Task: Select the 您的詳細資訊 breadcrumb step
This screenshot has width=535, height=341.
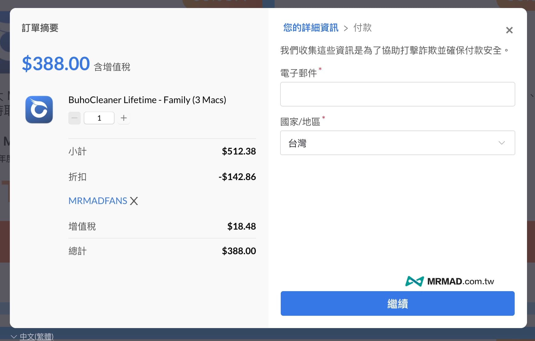Action: [x=311, y=28]
